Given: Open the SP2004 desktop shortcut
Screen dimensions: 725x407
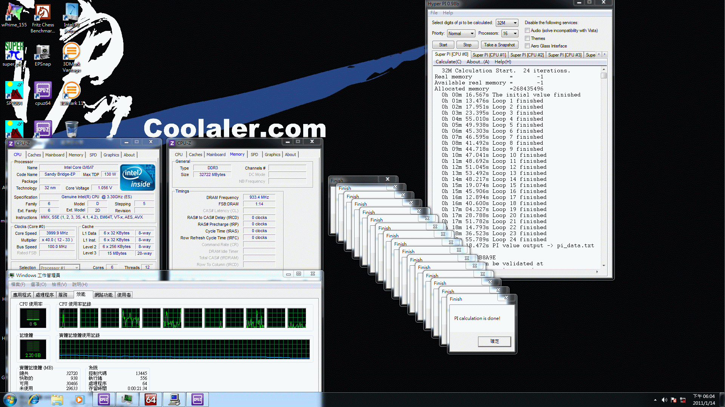Looking at the screenshot, I should point(14,93).
